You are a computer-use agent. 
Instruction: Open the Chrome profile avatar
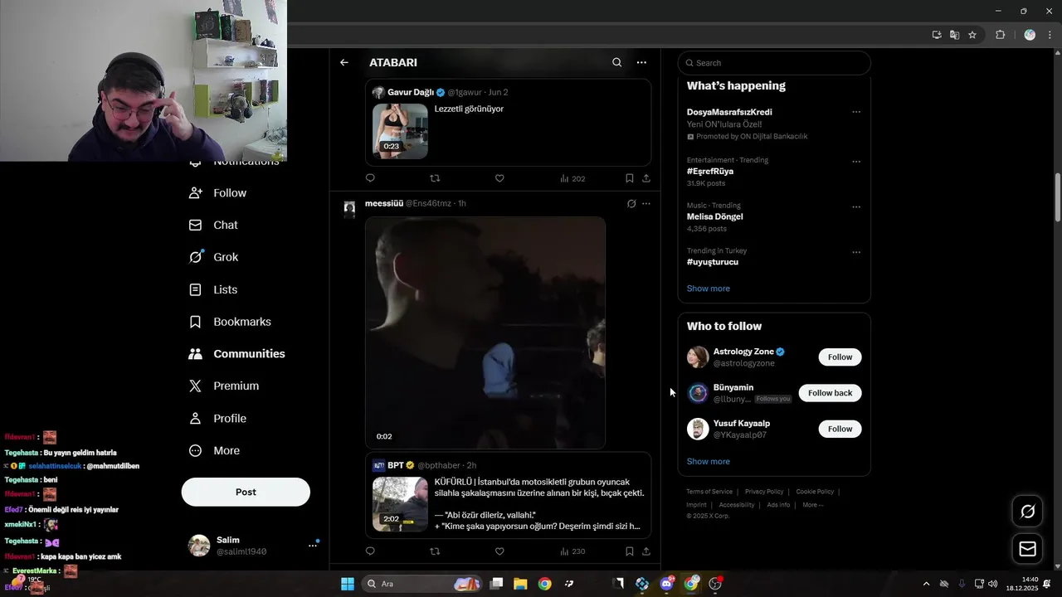1030,35
